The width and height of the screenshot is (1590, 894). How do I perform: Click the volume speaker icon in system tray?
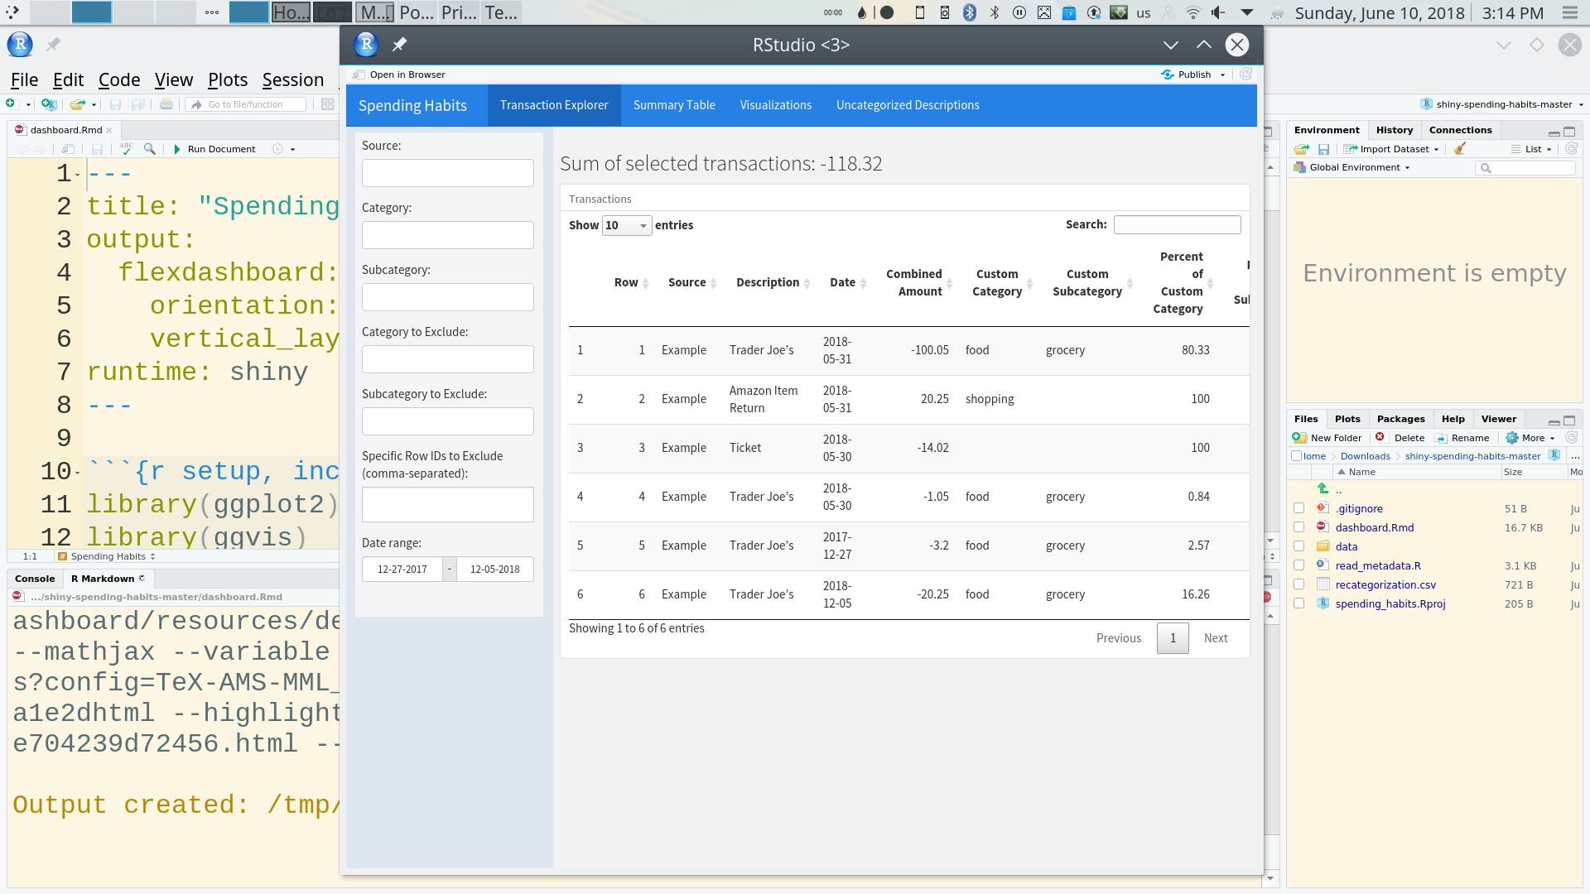point(1218,12)
